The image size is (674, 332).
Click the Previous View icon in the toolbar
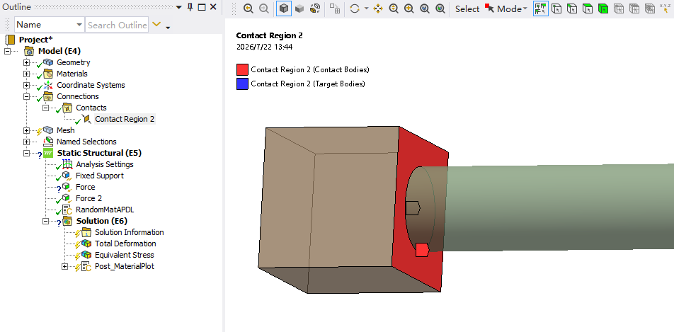point(248,8)
